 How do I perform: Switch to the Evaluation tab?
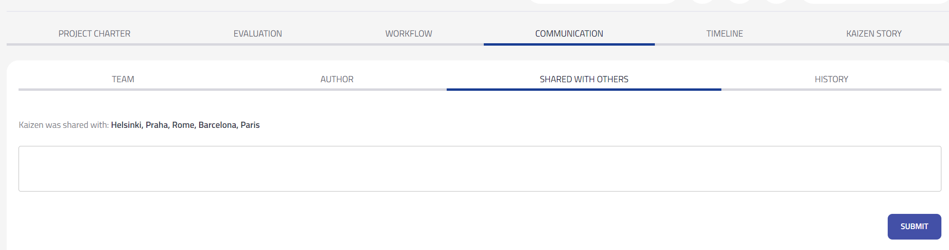coord(258,34)
